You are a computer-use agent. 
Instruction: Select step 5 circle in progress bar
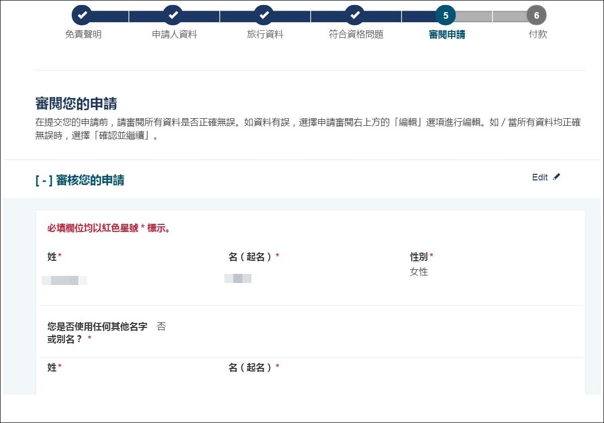[446, 16]
